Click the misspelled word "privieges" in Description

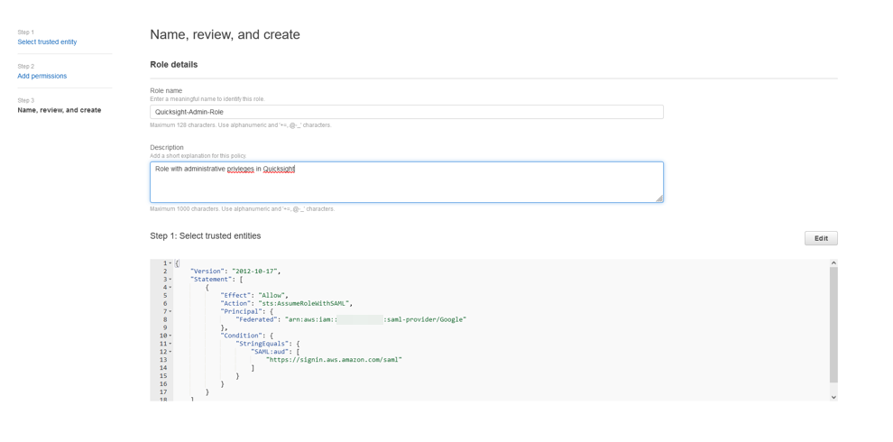coord(240,170)
